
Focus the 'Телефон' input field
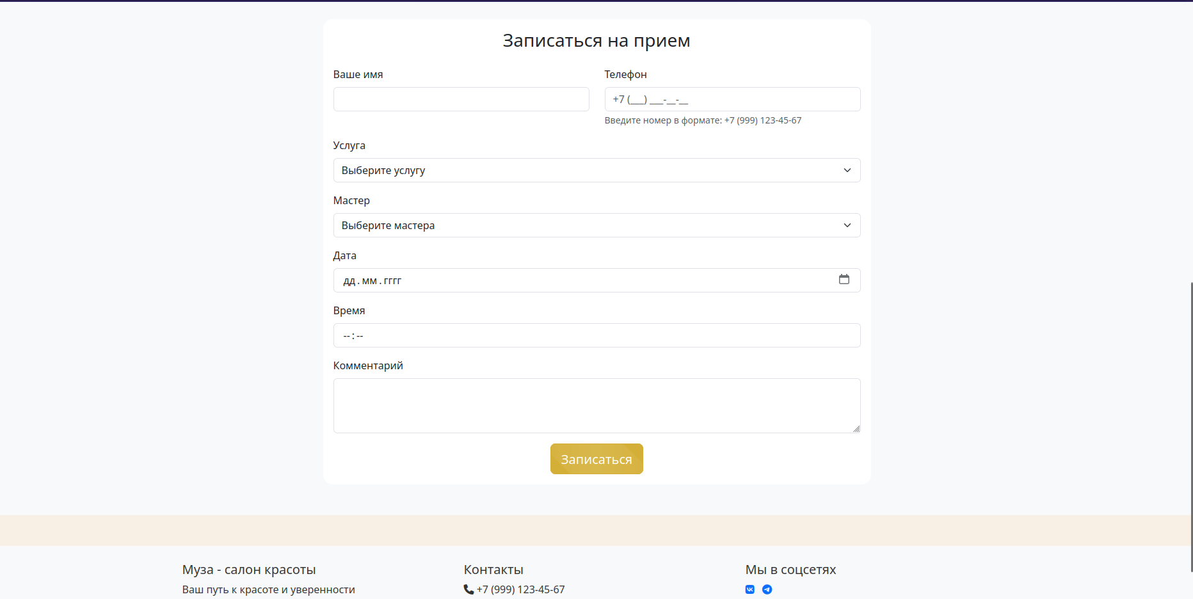click(732, 99)
